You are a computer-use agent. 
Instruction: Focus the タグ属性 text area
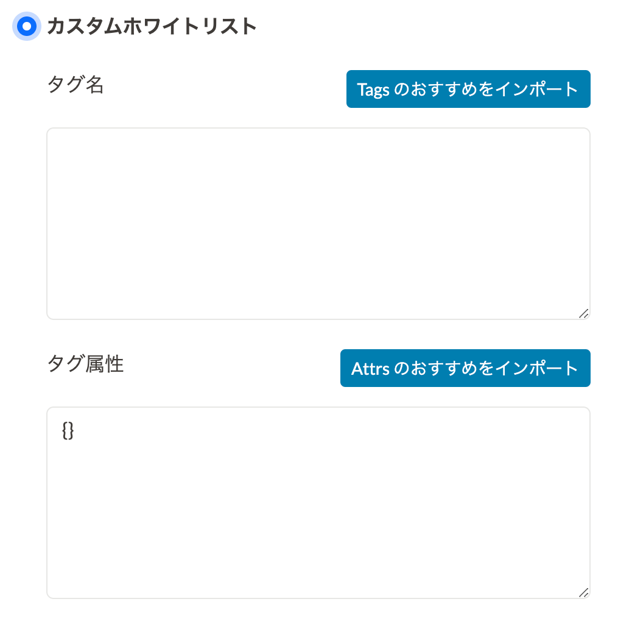click(318, 502)
